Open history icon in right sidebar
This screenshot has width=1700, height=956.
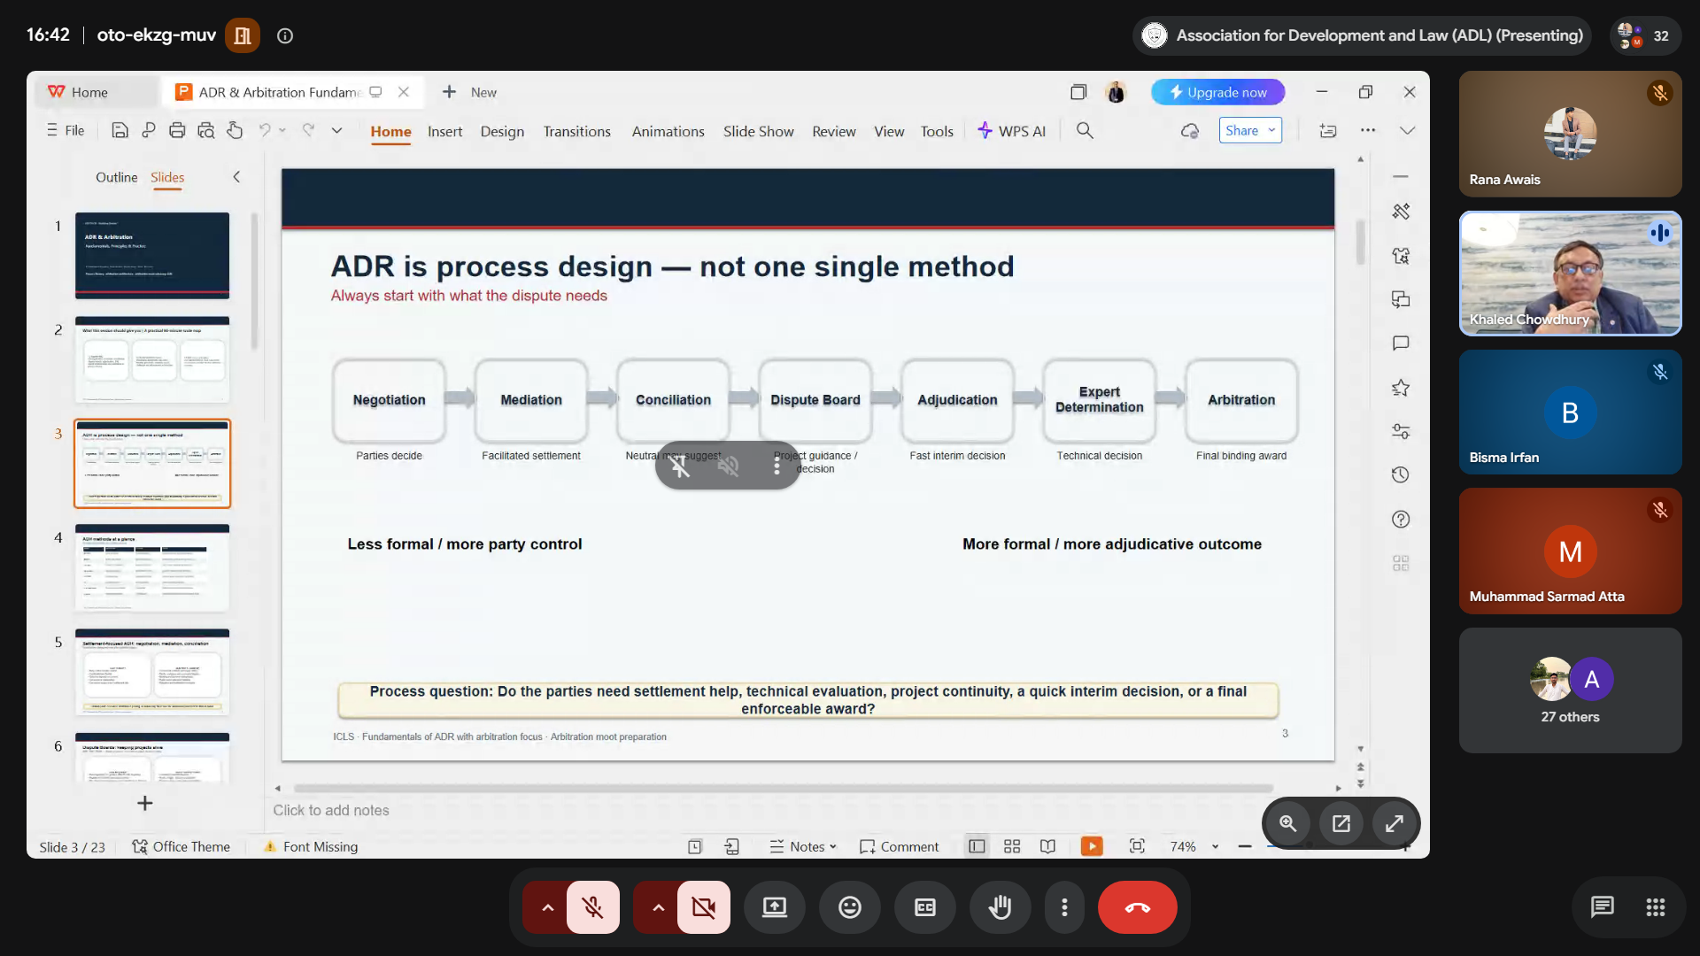(1401, 475)
